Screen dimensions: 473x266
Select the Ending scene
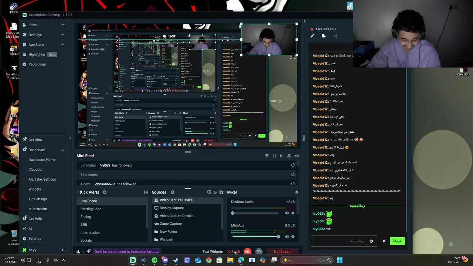(x=86, y=217)
